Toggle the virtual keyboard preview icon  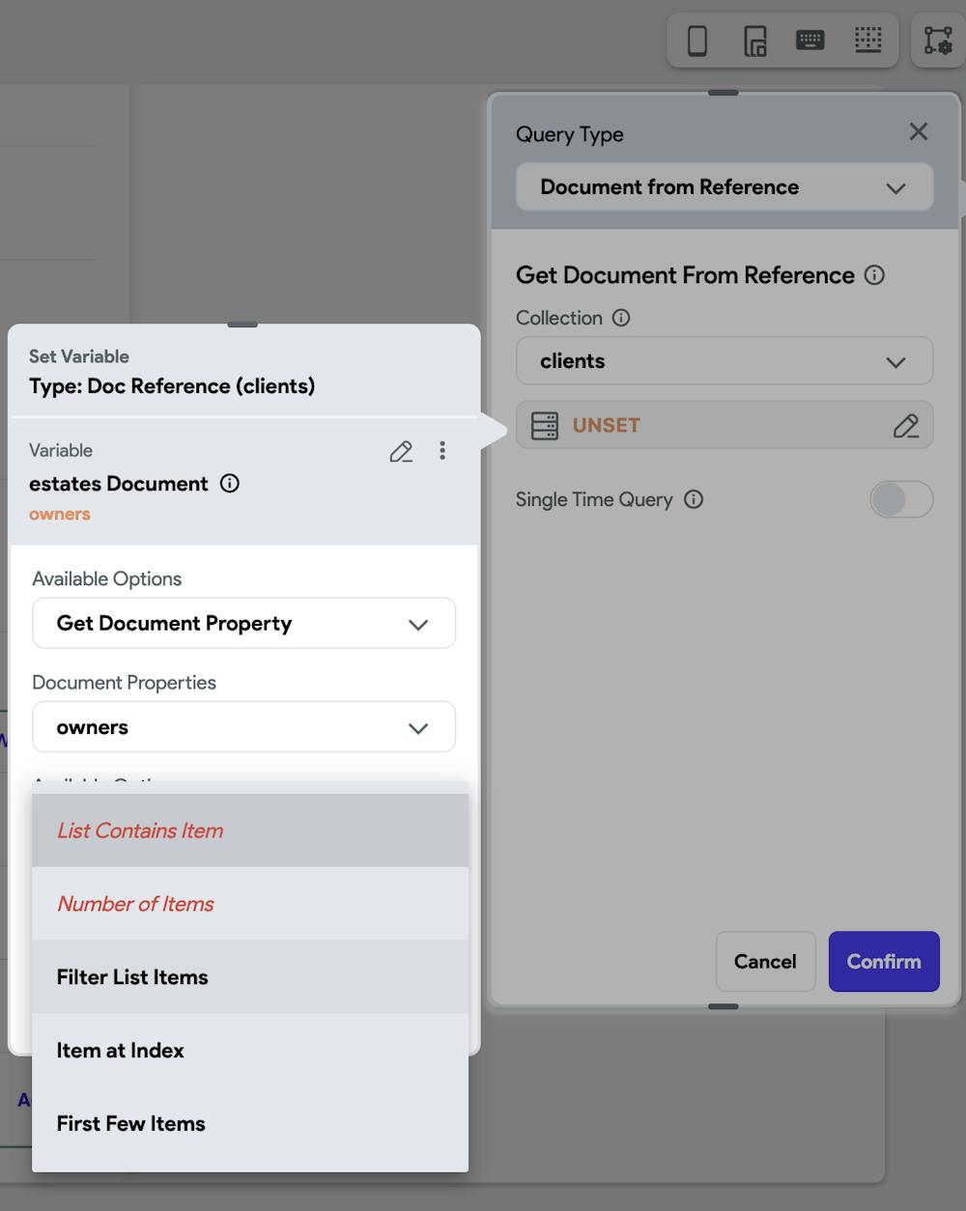pos(810,41)
